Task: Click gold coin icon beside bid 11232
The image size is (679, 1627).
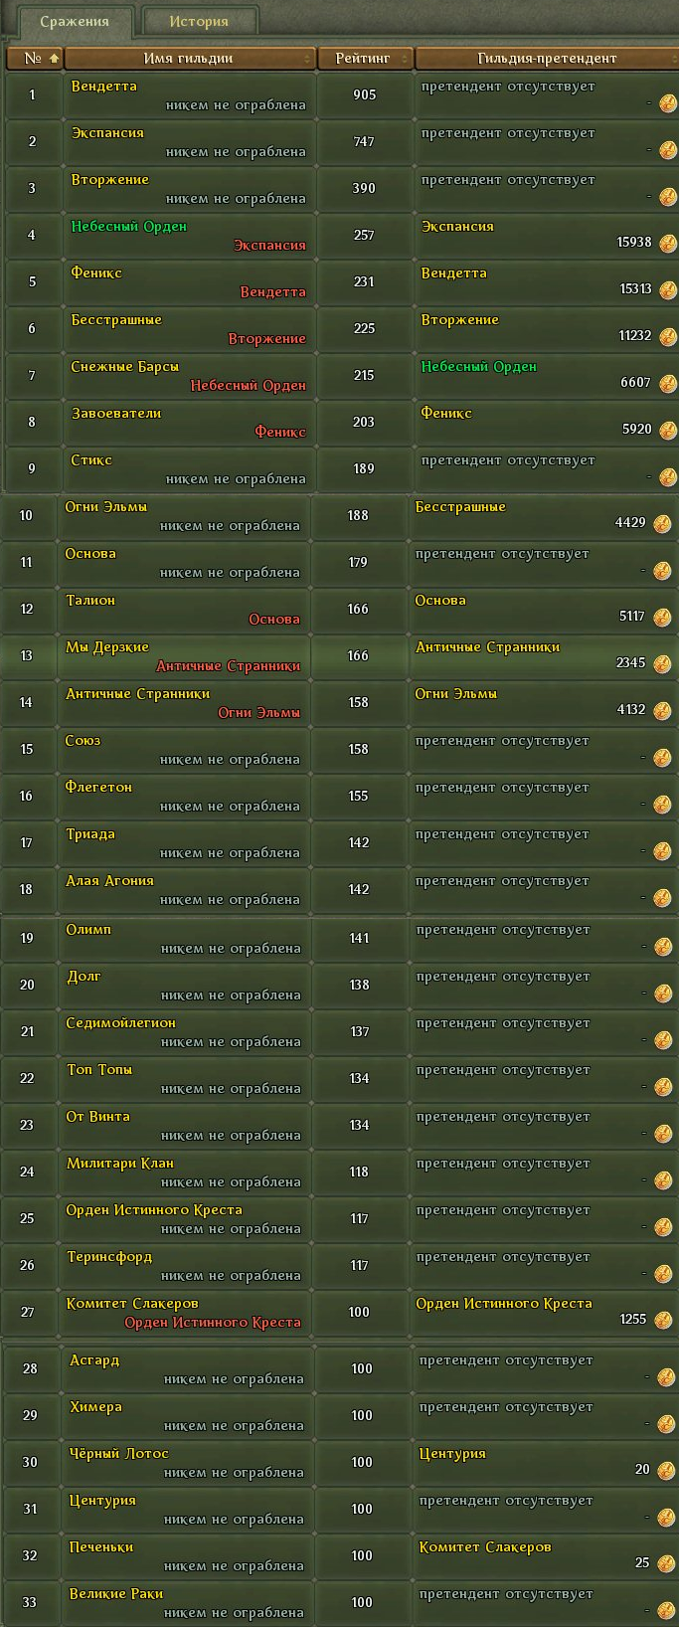Action: tap(667, 337)
